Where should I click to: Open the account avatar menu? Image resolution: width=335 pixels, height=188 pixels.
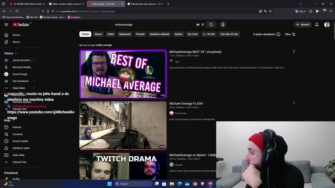pos(327,25)
